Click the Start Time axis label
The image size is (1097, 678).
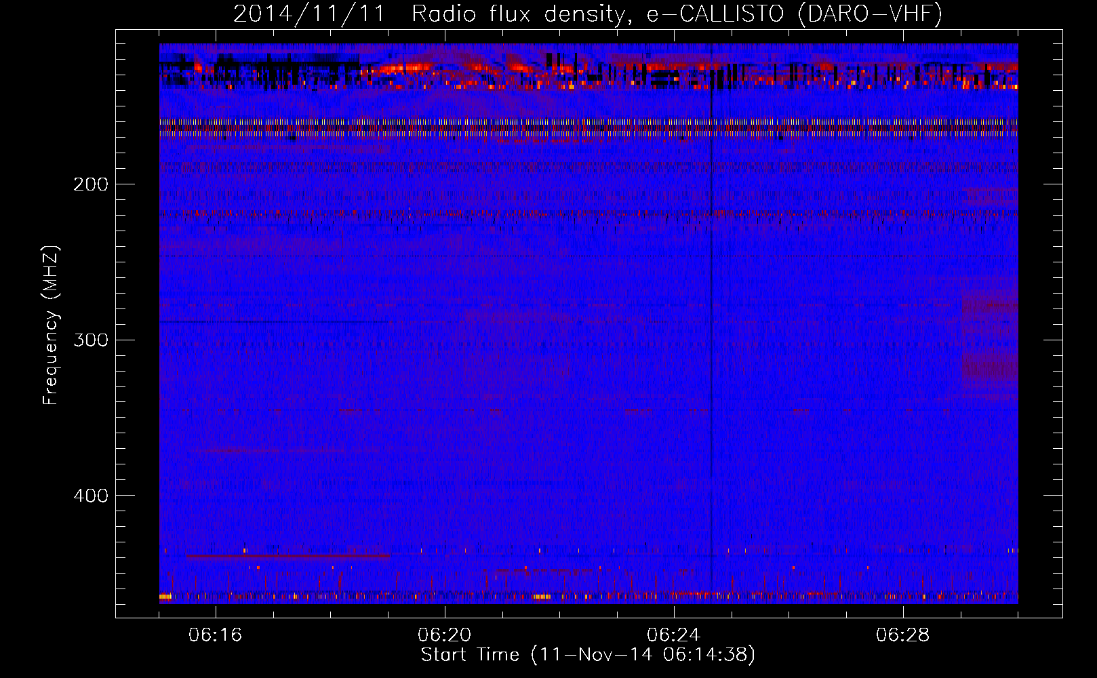[x=588, y=655]
